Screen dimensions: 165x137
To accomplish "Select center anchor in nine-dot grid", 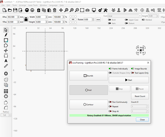I will pyautogui.click(x=73, y=19).
